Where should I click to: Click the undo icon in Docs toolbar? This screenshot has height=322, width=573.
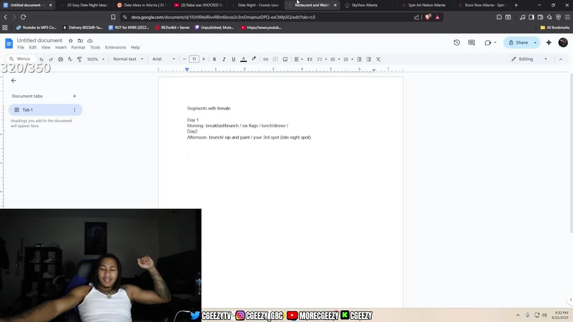coord(41,59)
